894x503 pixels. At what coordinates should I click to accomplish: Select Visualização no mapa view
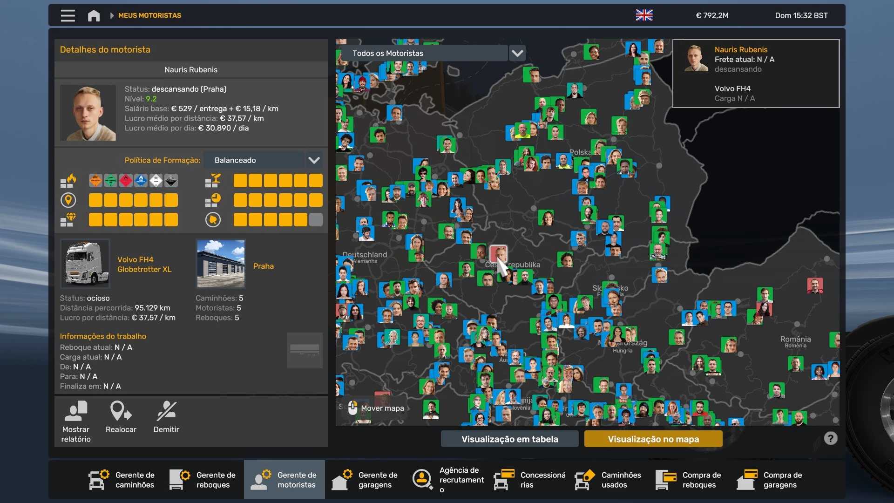coord(653,439)
